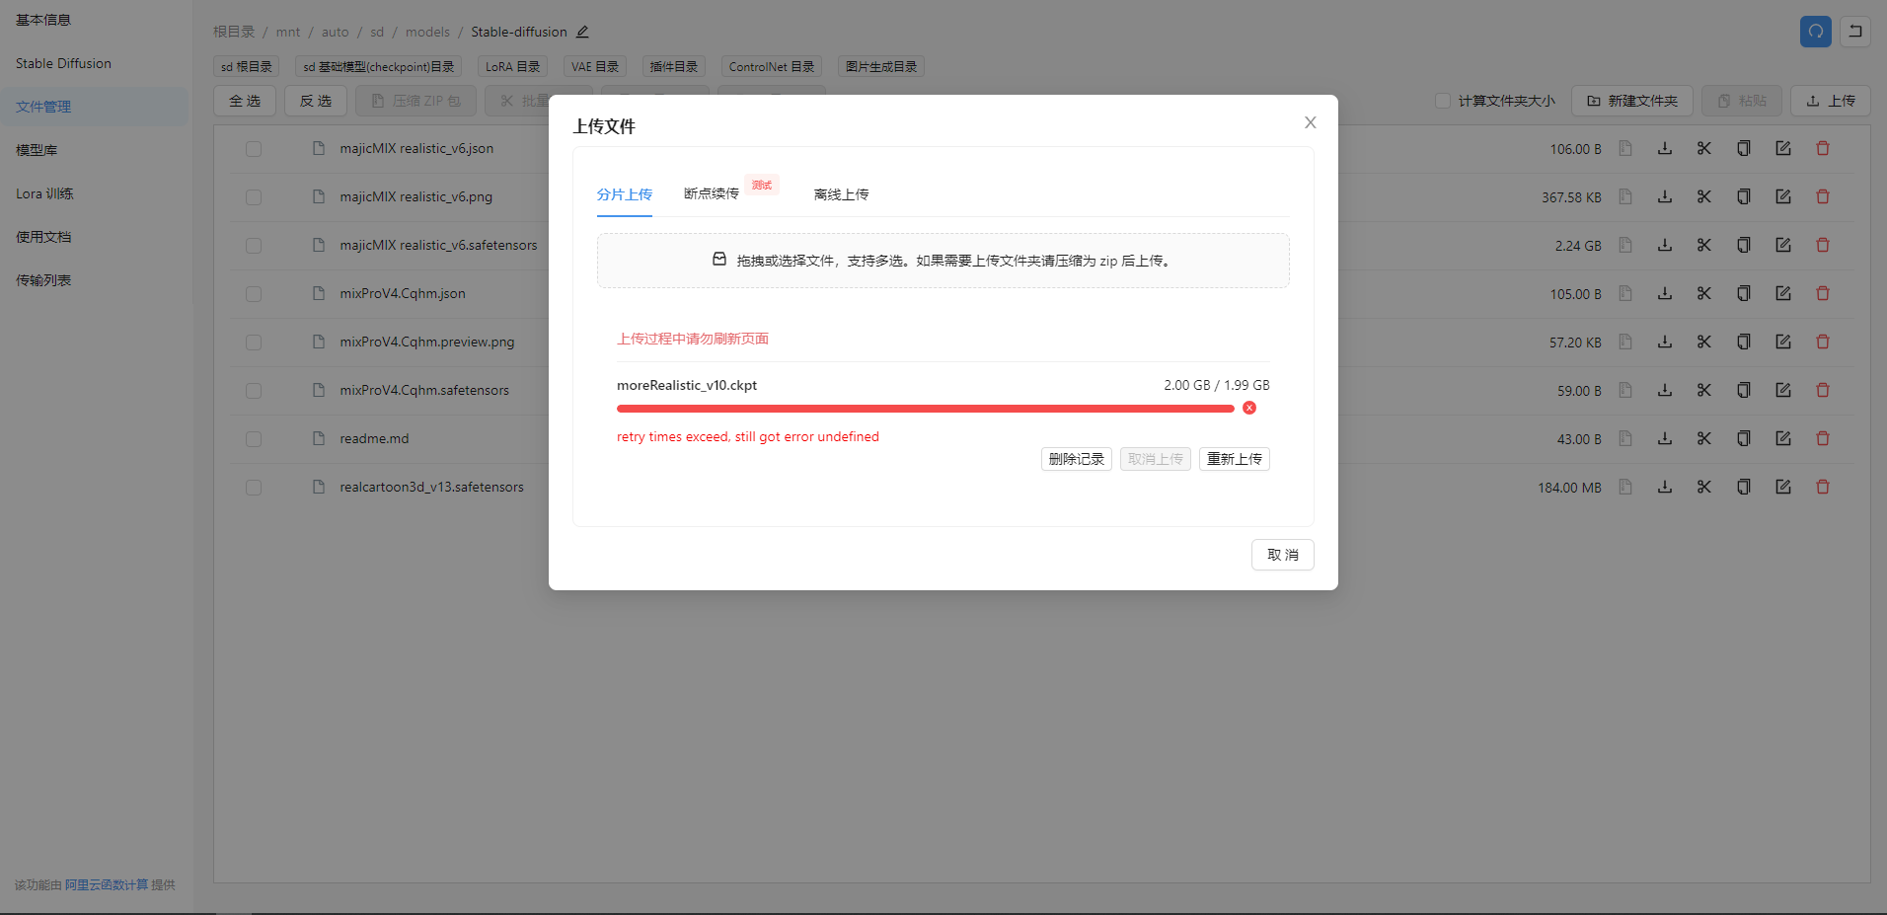This screenshot has width=1887, height=915.
Task: Click the blue refresh icon button
Action: 1816,32
